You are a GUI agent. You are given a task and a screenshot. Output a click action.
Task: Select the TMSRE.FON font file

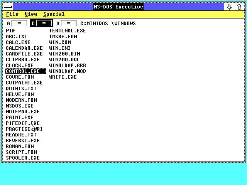(x=63, y=37)
